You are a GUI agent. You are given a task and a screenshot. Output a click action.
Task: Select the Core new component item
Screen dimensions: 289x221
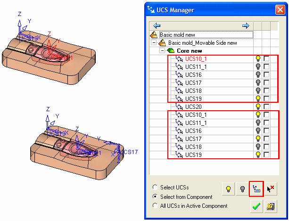coord(189,50)
